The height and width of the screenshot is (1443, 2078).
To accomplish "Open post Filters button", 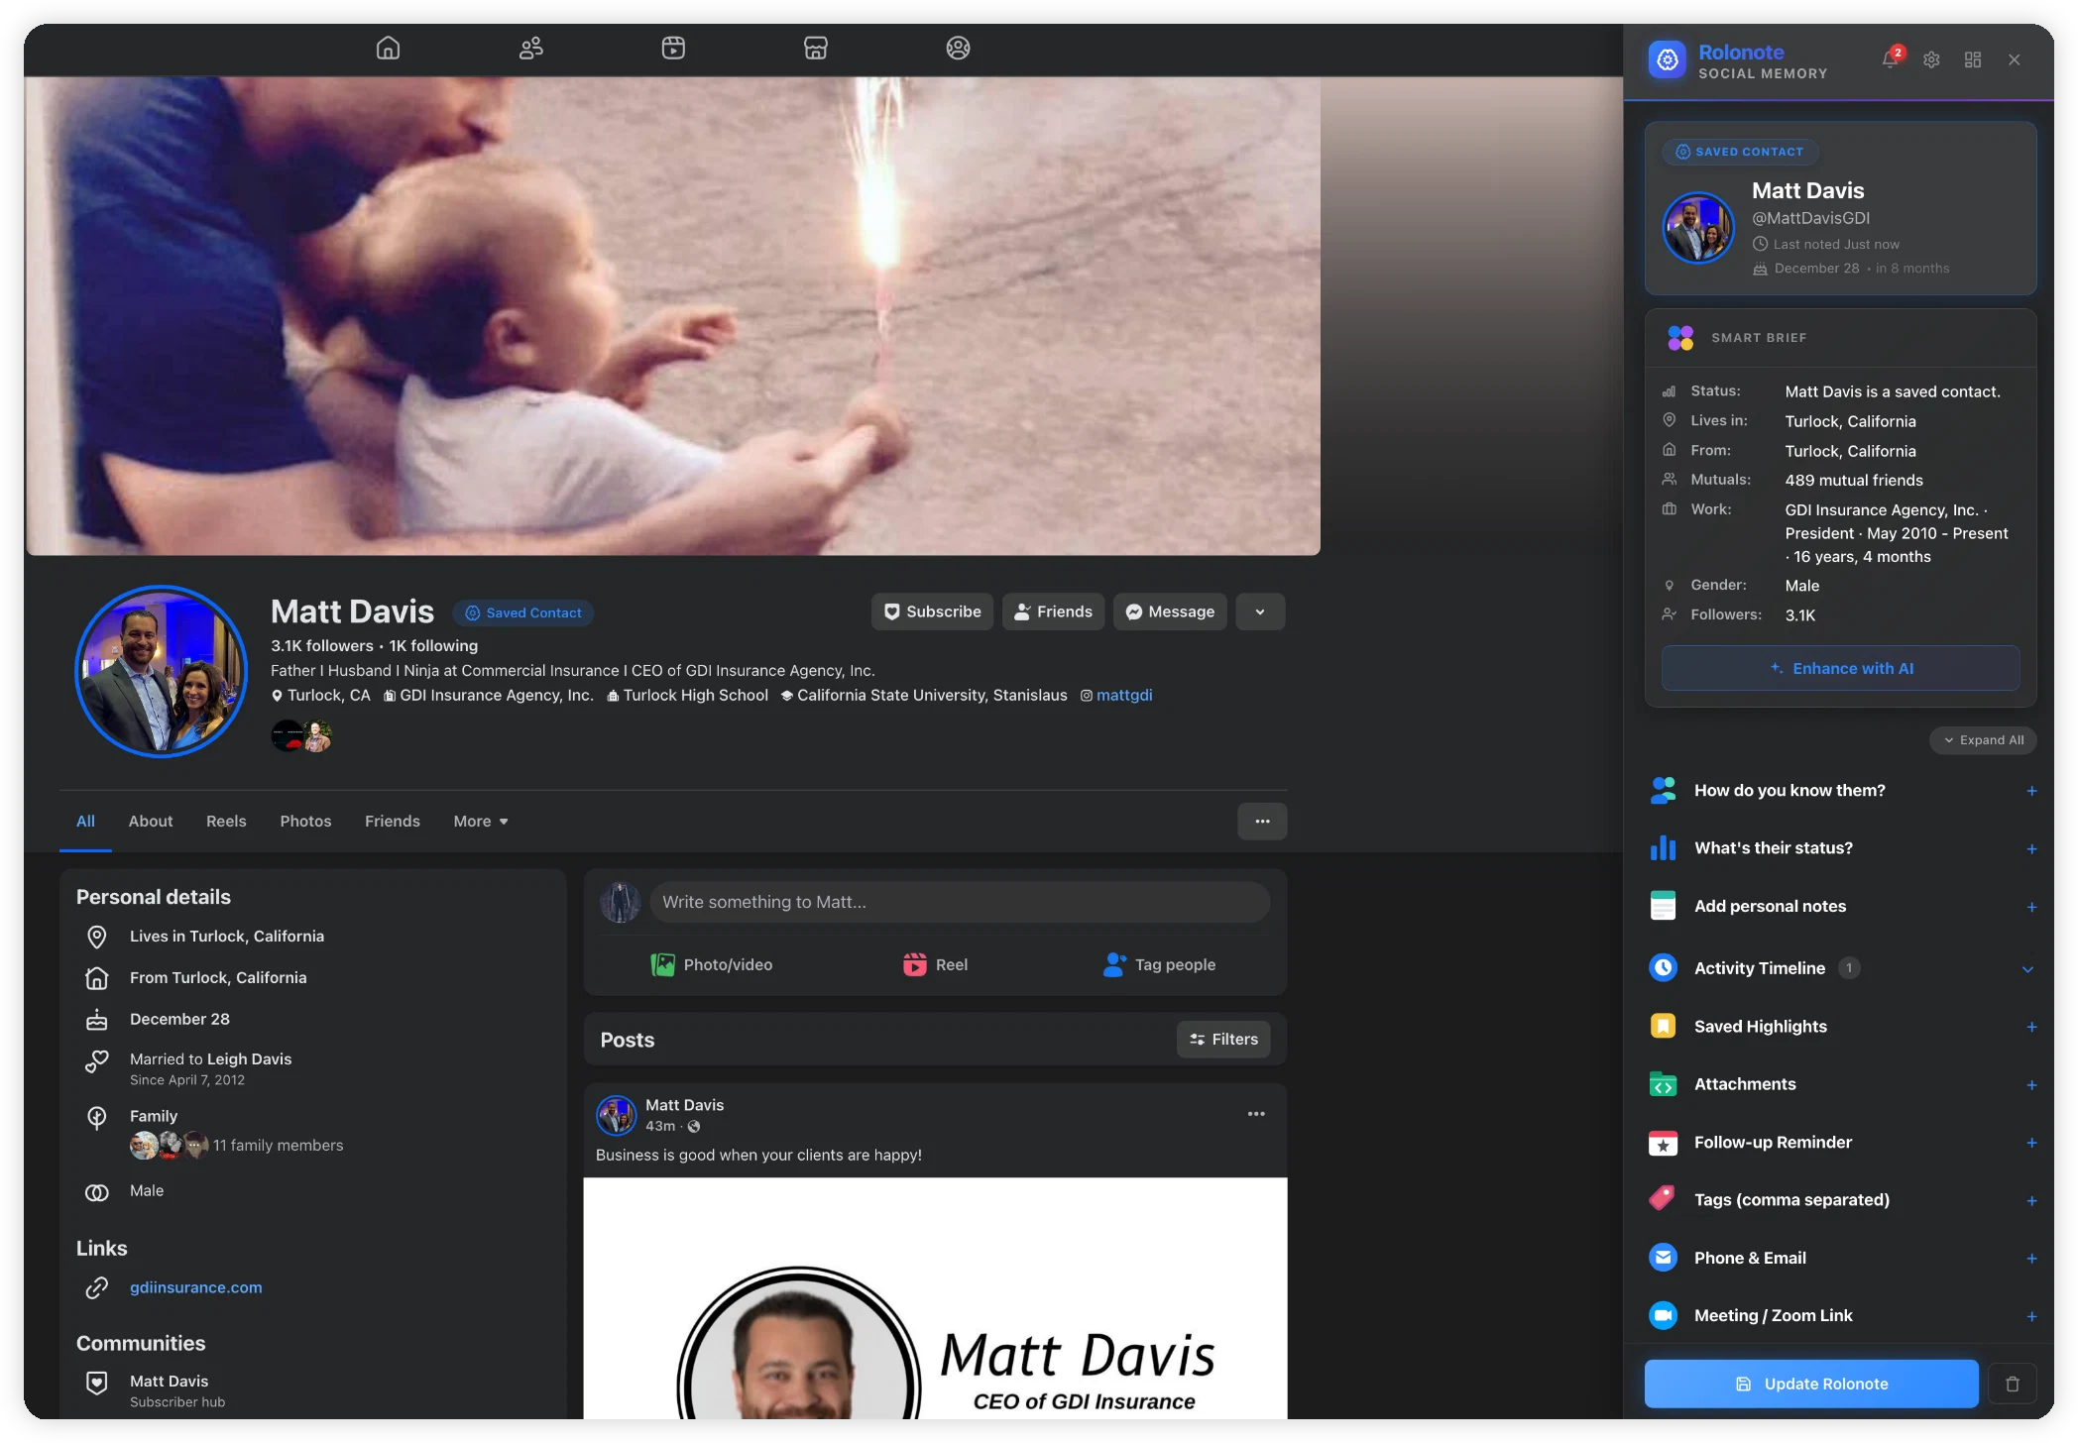I will [1223, 1039].
